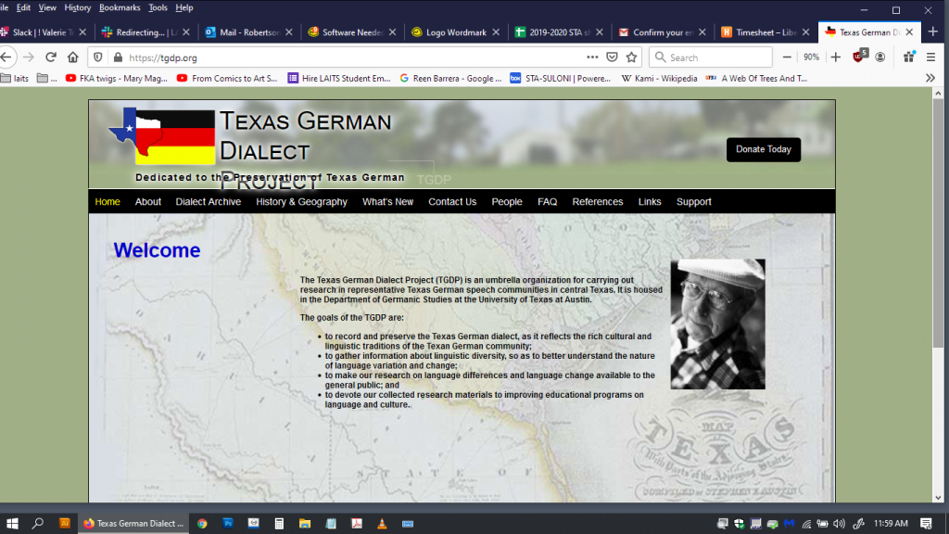Open the Tools menu
The image size is (949, 534).
[158, 7]
